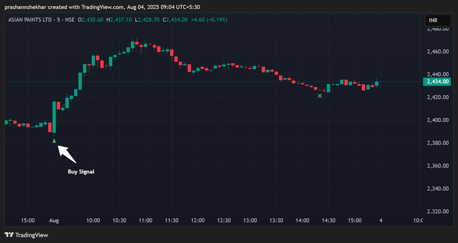Open the INR currency selector
Image resolution: width=458 pixels, height=243 pixels.
pyautogui.click(x=437, y=20)
